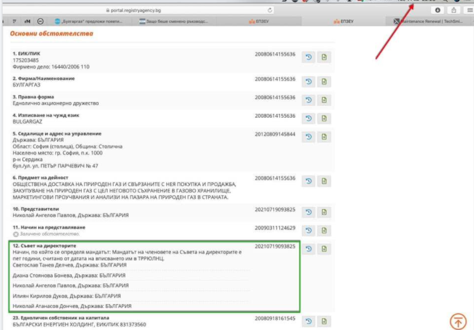Open document for Предмет на дейност row
The height and width of the screenshot is (330, 474).
[324, 181]
